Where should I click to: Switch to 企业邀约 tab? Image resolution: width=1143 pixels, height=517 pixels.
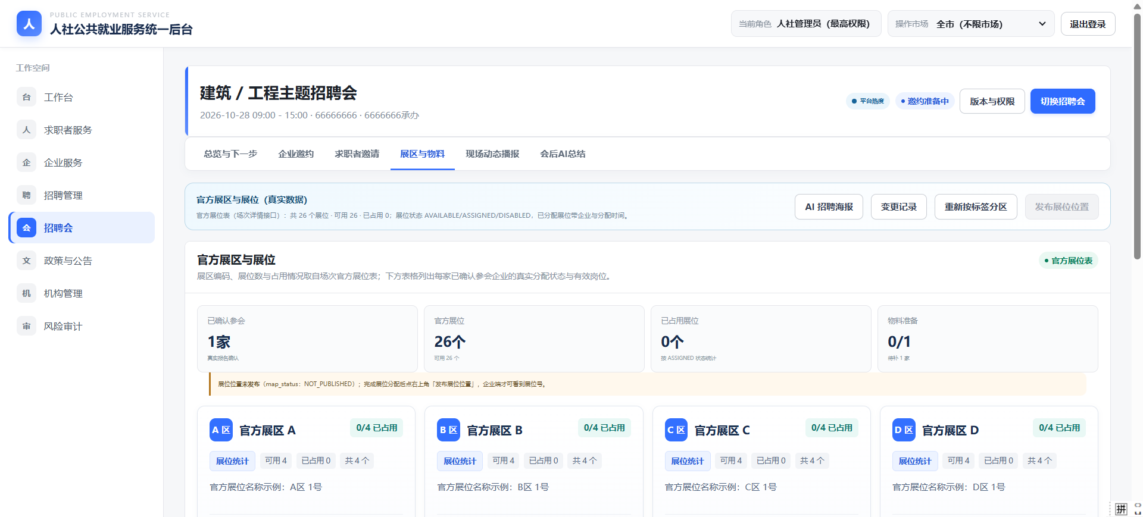[296, 154]
